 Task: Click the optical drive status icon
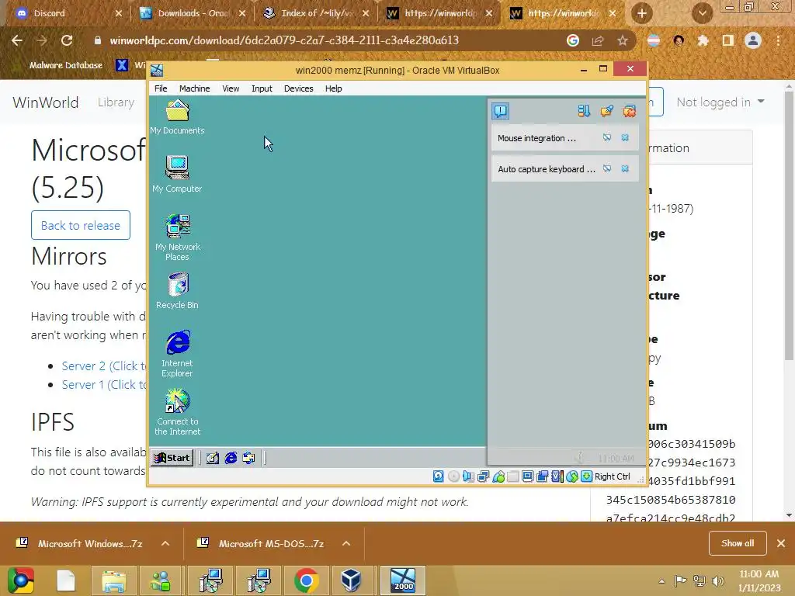point(453,476)
